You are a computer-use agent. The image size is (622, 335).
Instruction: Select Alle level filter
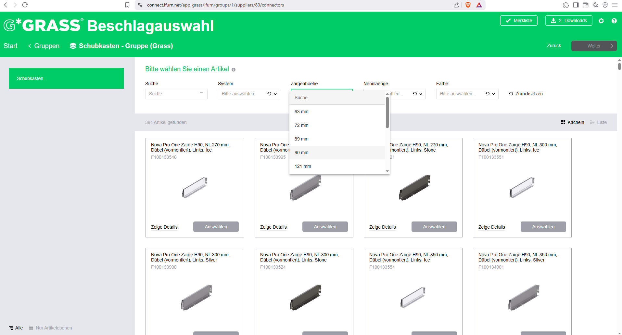[x=16, y=328]
